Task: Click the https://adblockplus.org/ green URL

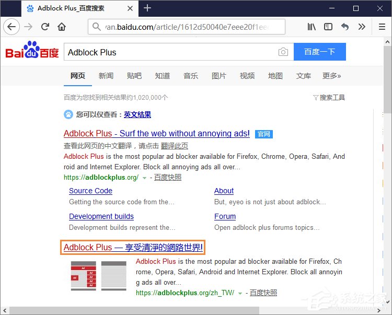Action: tap(101, 178)
